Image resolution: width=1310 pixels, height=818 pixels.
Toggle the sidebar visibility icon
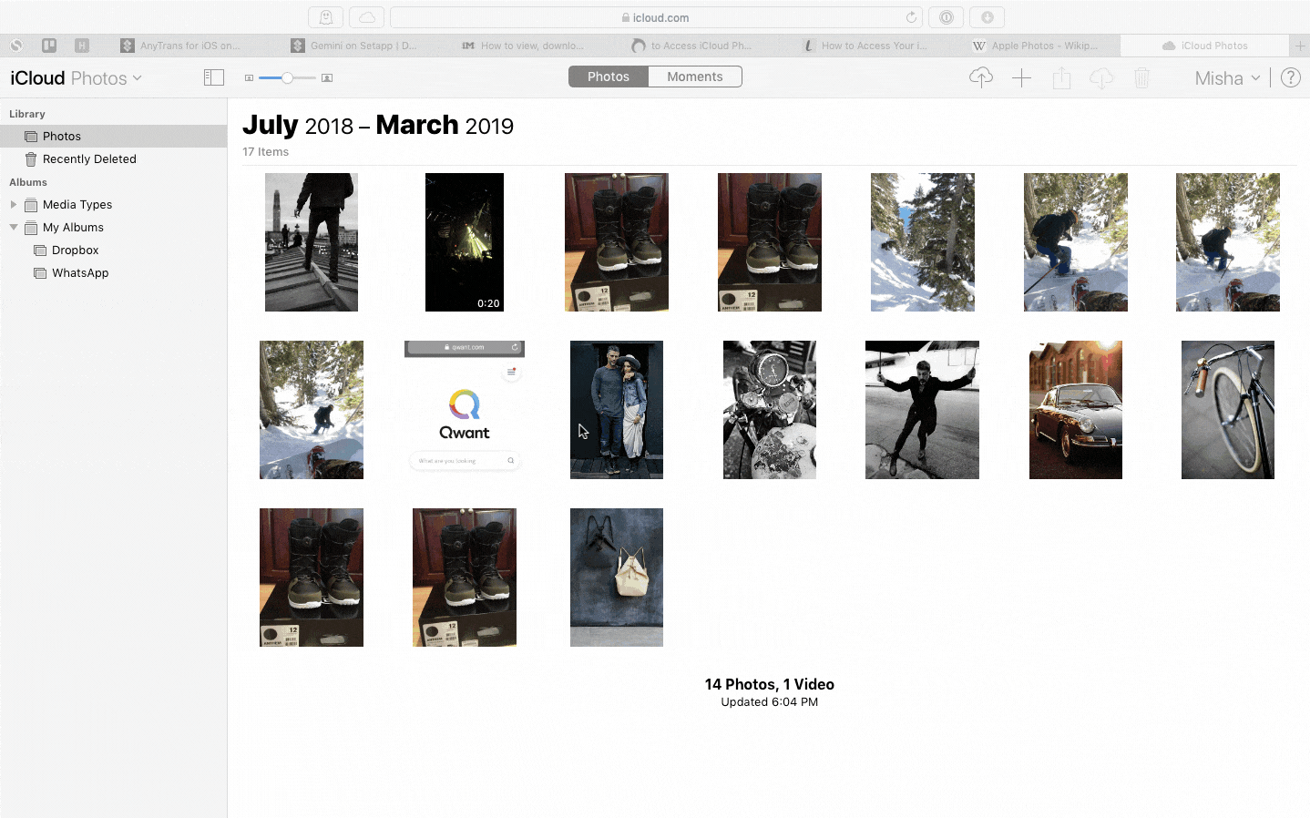(x=214, y=77)
